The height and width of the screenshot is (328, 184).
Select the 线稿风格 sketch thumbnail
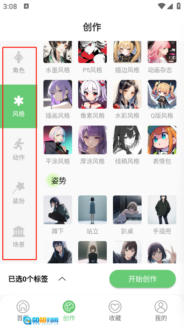127,140
